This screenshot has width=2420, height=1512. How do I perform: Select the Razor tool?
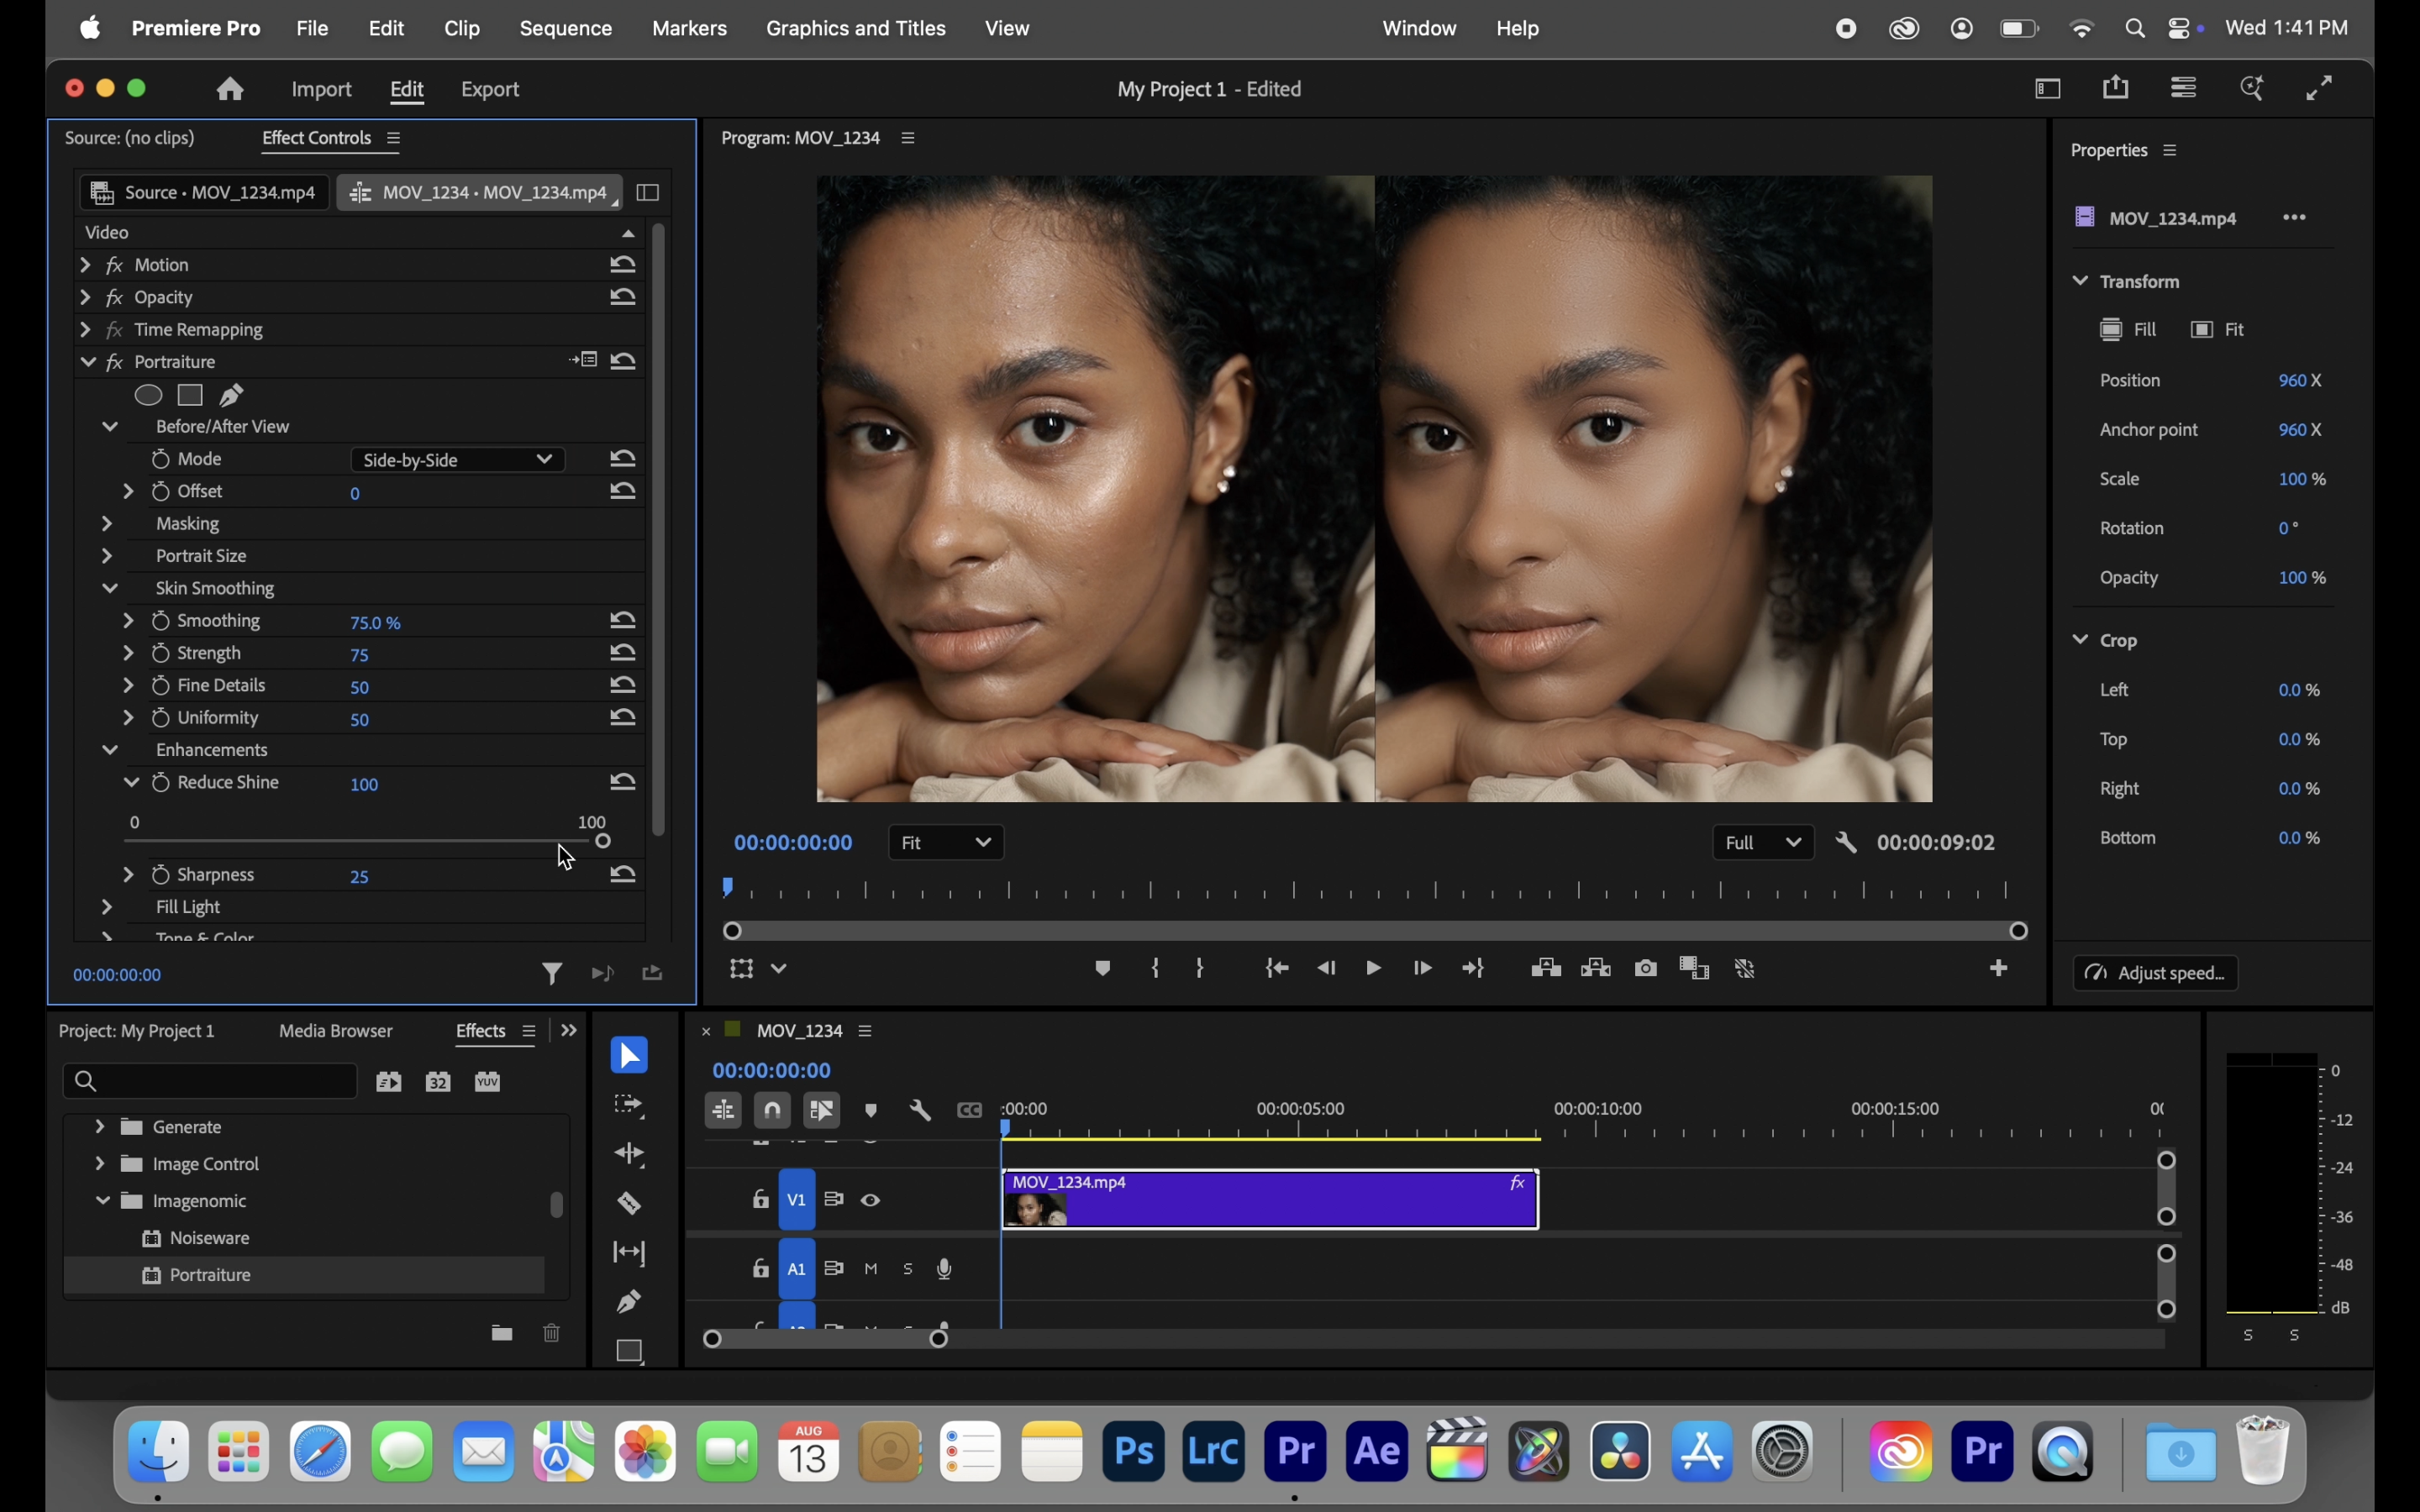pyautogui.click(x=629, y=1203)
